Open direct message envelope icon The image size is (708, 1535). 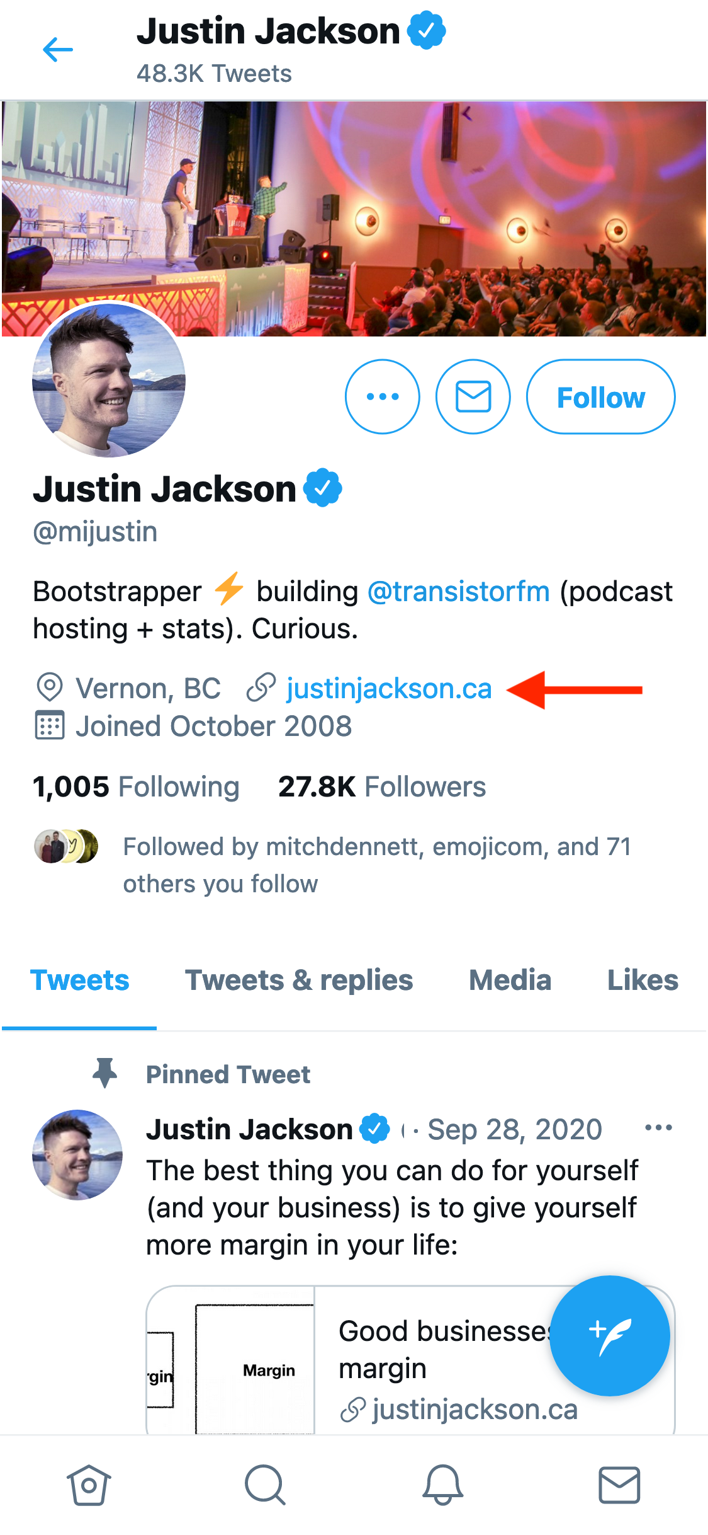[473, 397]
